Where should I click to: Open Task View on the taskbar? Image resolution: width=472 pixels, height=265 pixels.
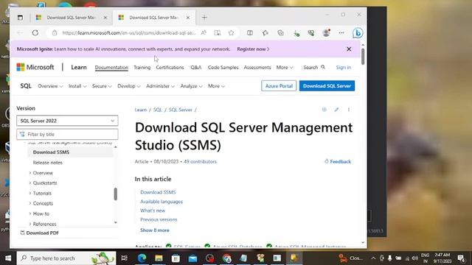124,258
